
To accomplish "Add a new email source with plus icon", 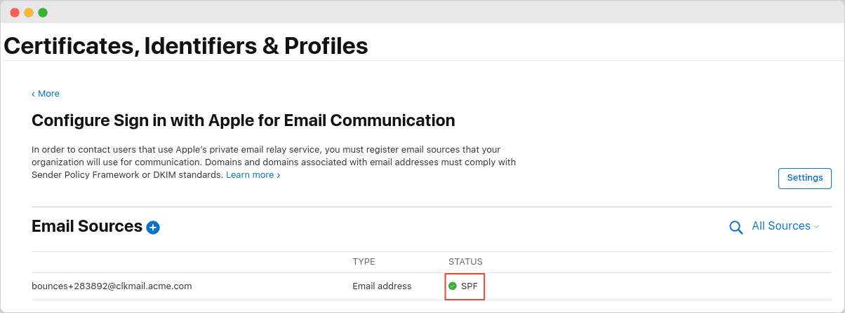I will point(153,227).
